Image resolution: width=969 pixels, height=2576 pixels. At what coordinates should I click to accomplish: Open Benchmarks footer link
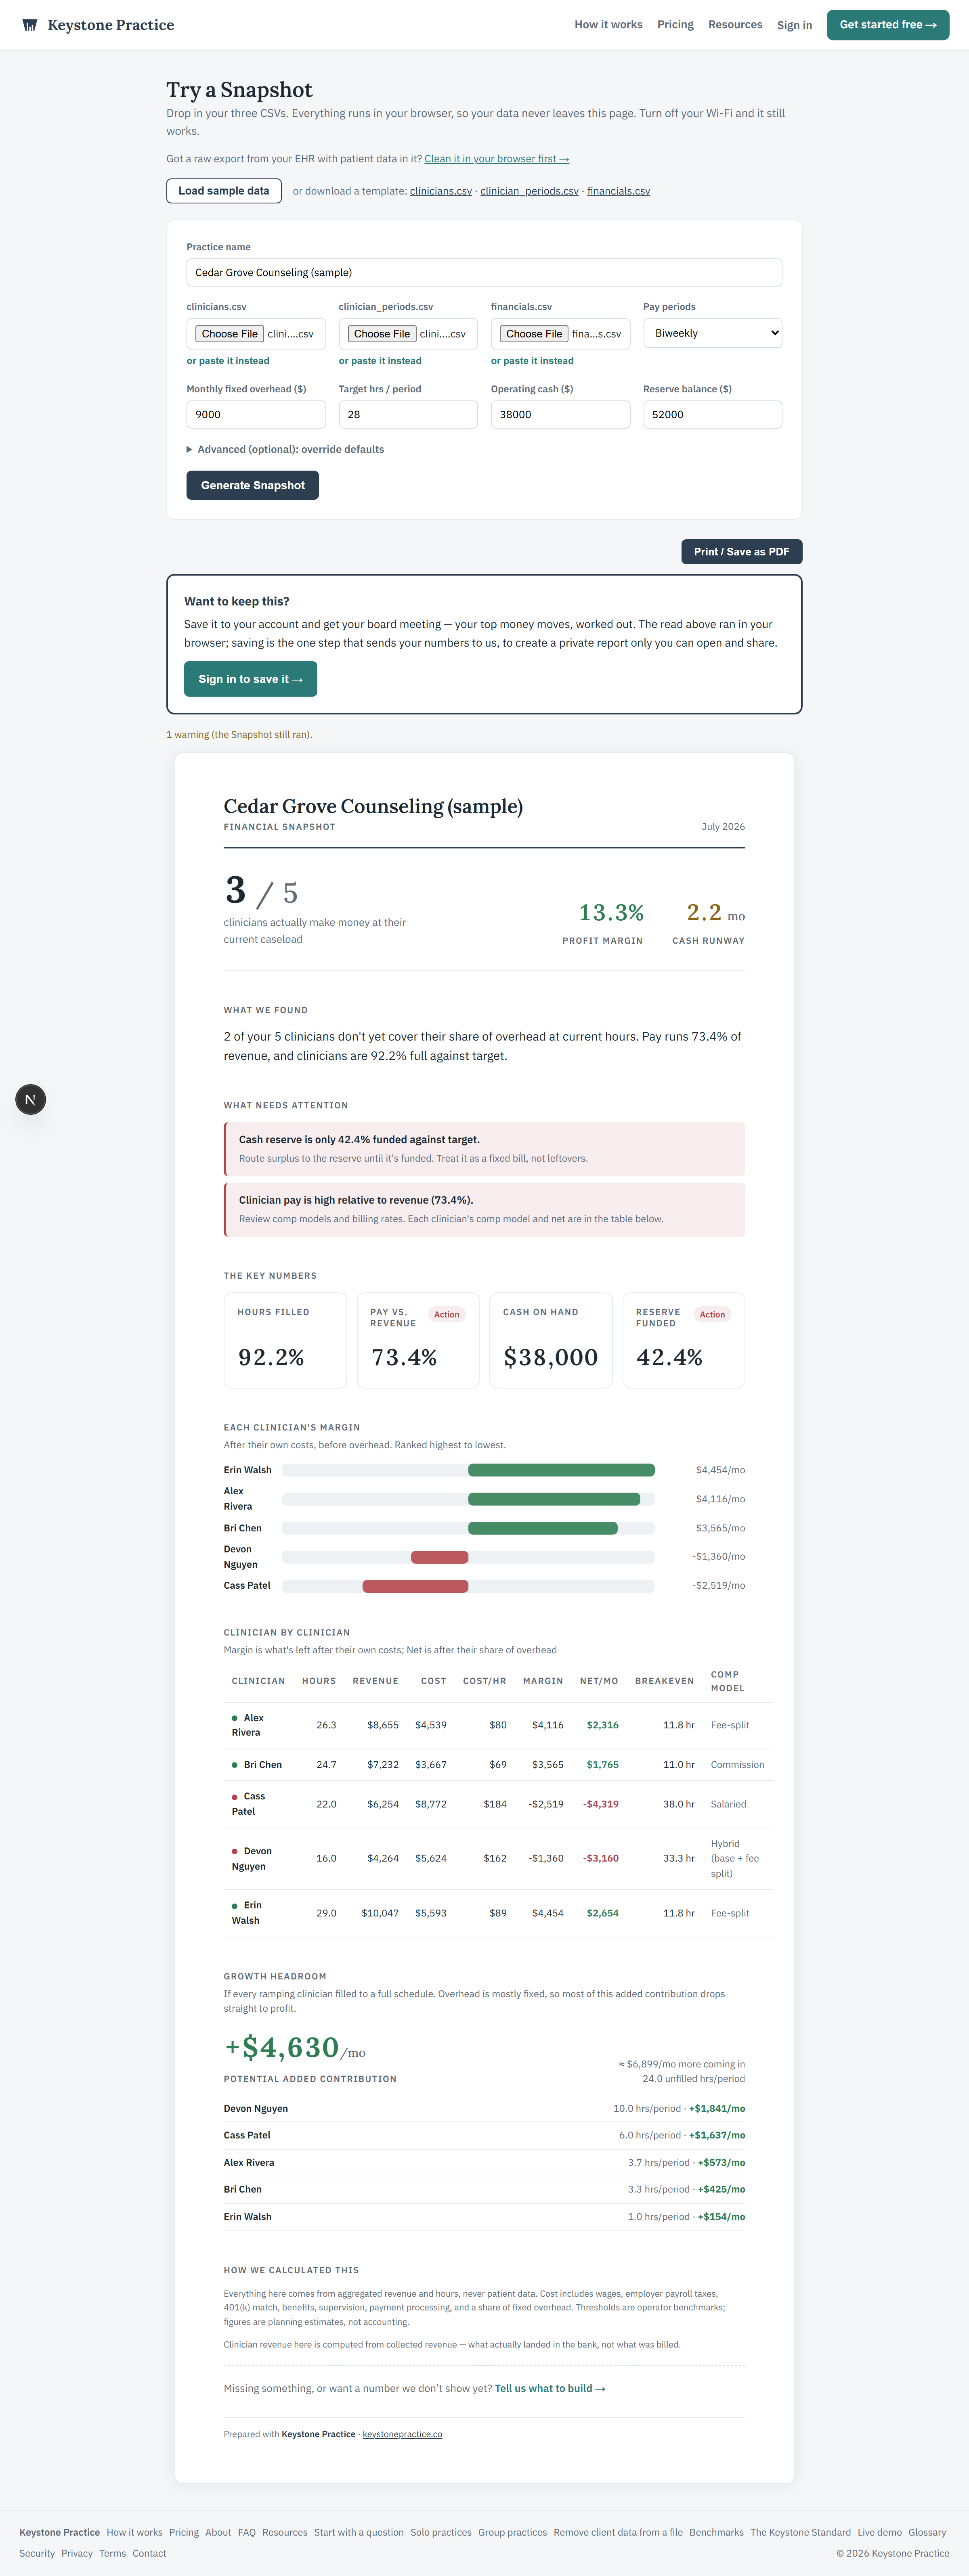click(716, 2532)
